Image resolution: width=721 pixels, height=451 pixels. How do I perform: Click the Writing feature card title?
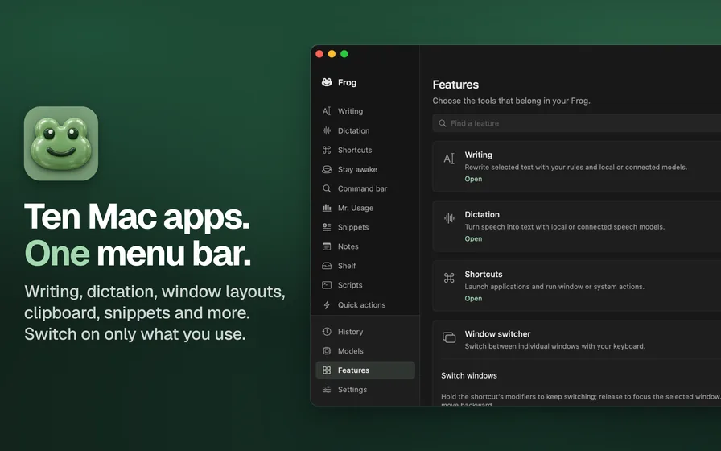pyautogui.click(x=478, y=155)
